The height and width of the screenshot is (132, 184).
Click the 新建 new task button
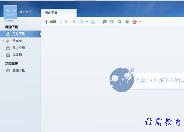point(50,22)
